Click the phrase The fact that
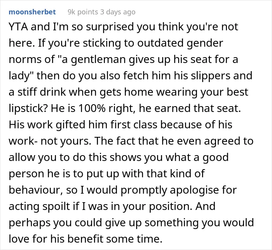 click(x=127, y=141)
